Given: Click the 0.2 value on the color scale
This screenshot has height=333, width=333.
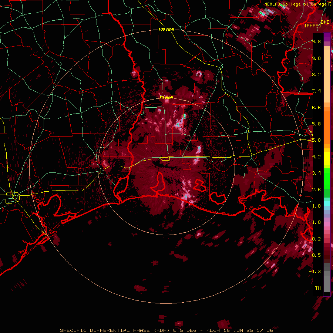Looking at the screenshot, I should tap(316, 239).
